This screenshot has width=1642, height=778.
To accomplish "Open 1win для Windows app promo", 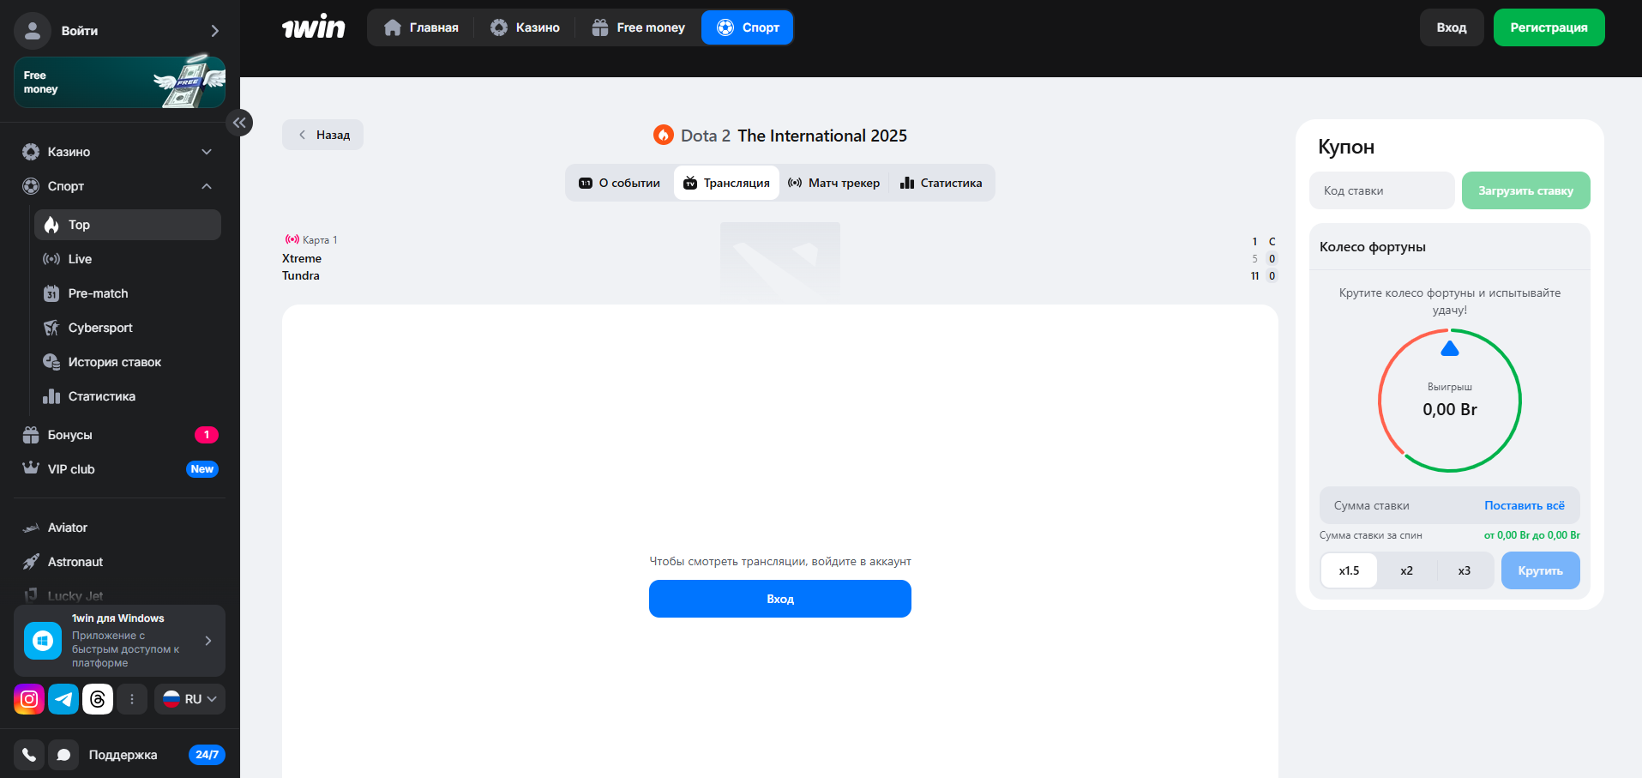I will pyautogui.click(x=119, y=641).
